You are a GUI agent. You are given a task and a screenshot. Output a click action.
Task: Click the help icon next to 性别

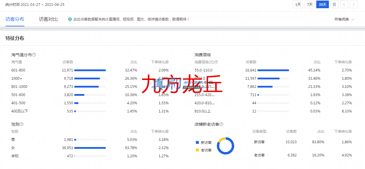[22, 124]
